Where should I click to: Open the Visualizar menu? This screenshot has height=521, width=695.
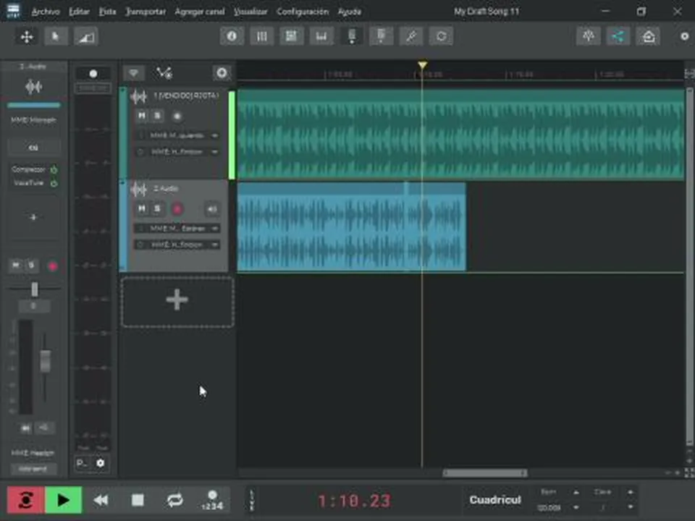tap(250, 12)
